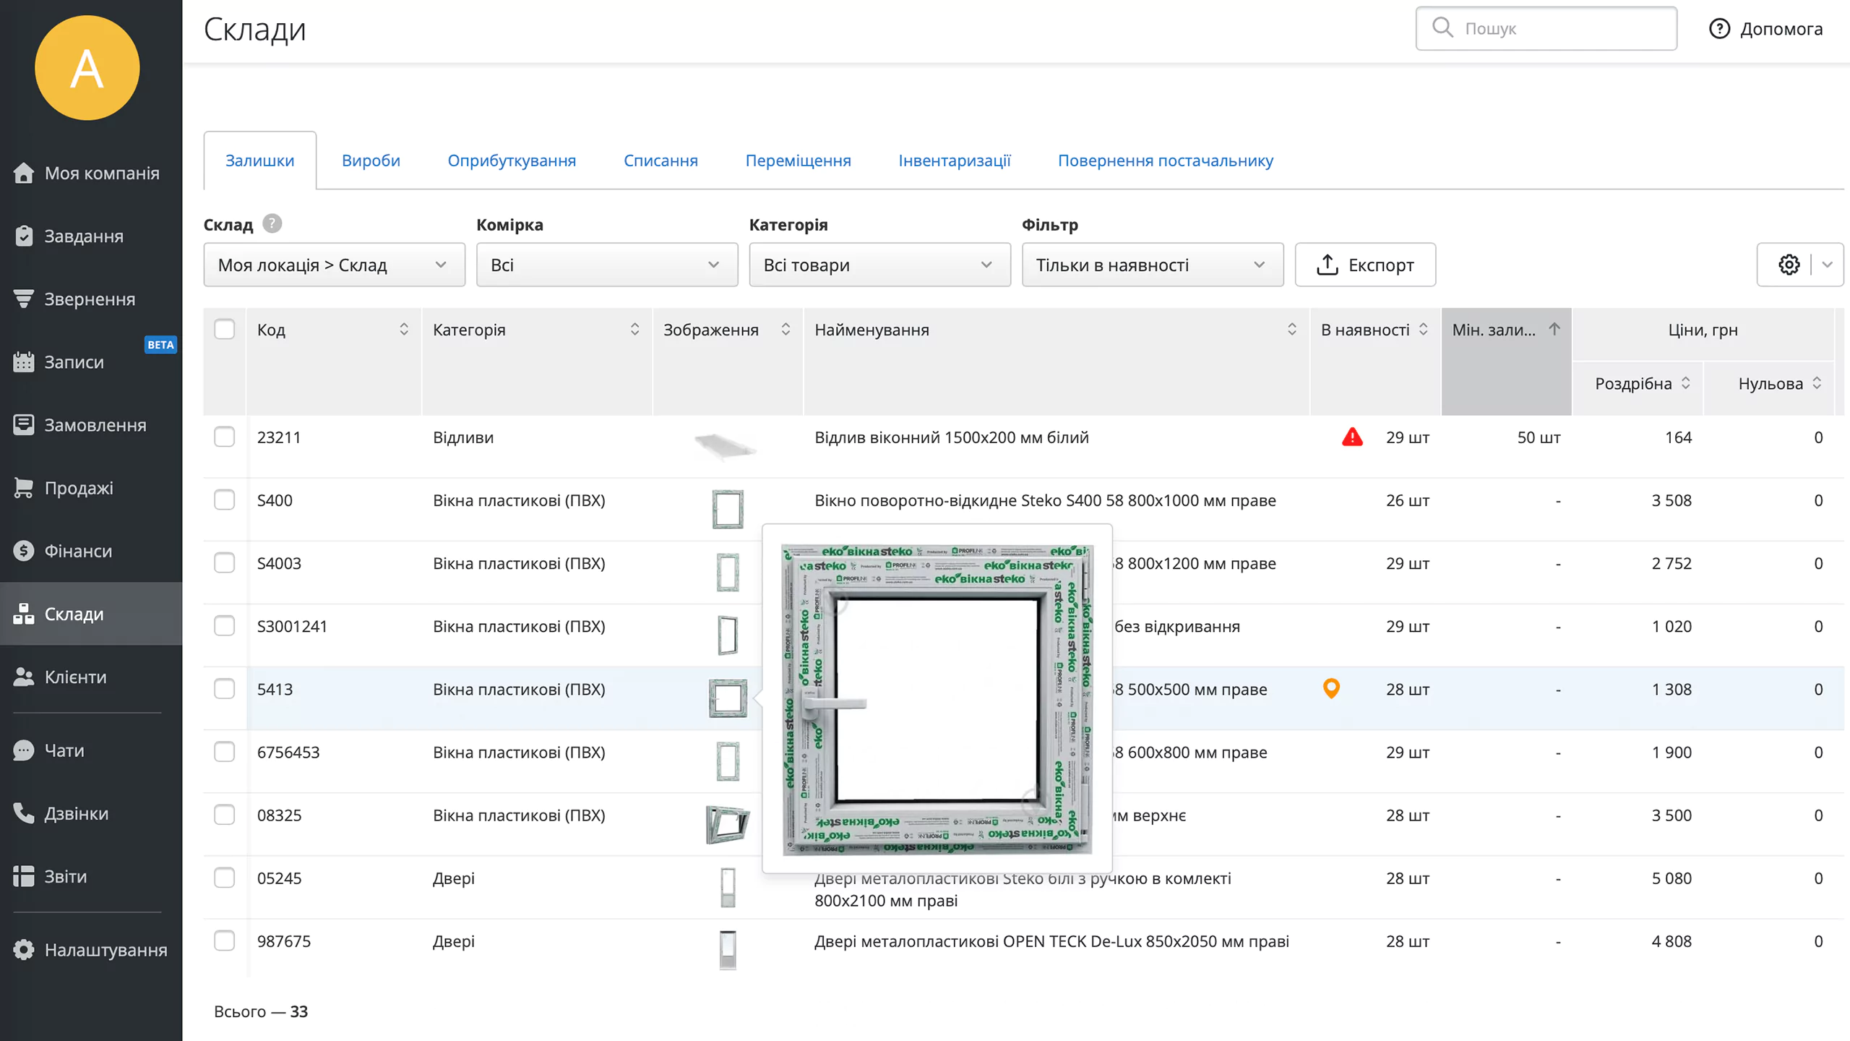Sort by Код column arrows
Screen dimensions: 1850x1041
click(404, 330)
